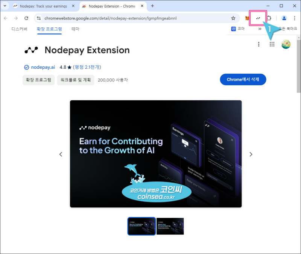Image resolution: width=301 pixels, height=254 pixels.
Task: Go back using the back arrow
Action: pos(6,18)
